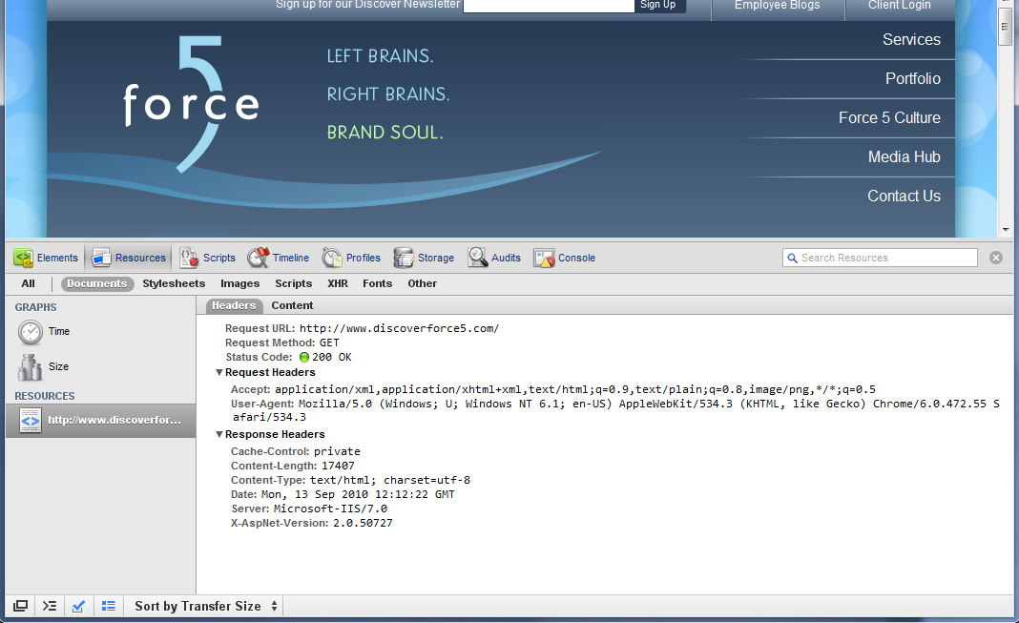Click the search magnifier icon
The image size is (1019, 623).
coord(792,258)
